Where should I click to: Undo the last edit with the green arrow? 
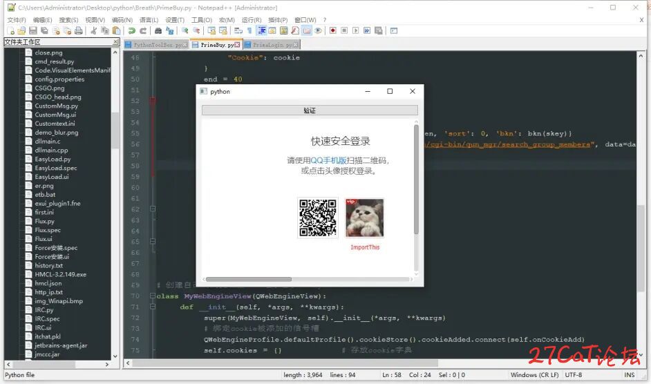131,30
